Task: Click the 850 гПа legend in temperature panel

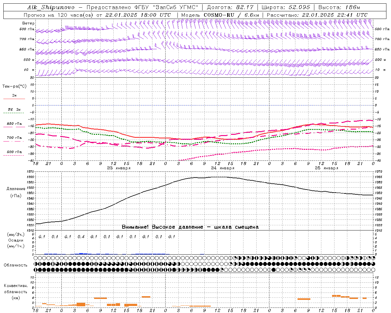Action: (x=14, y=124)
